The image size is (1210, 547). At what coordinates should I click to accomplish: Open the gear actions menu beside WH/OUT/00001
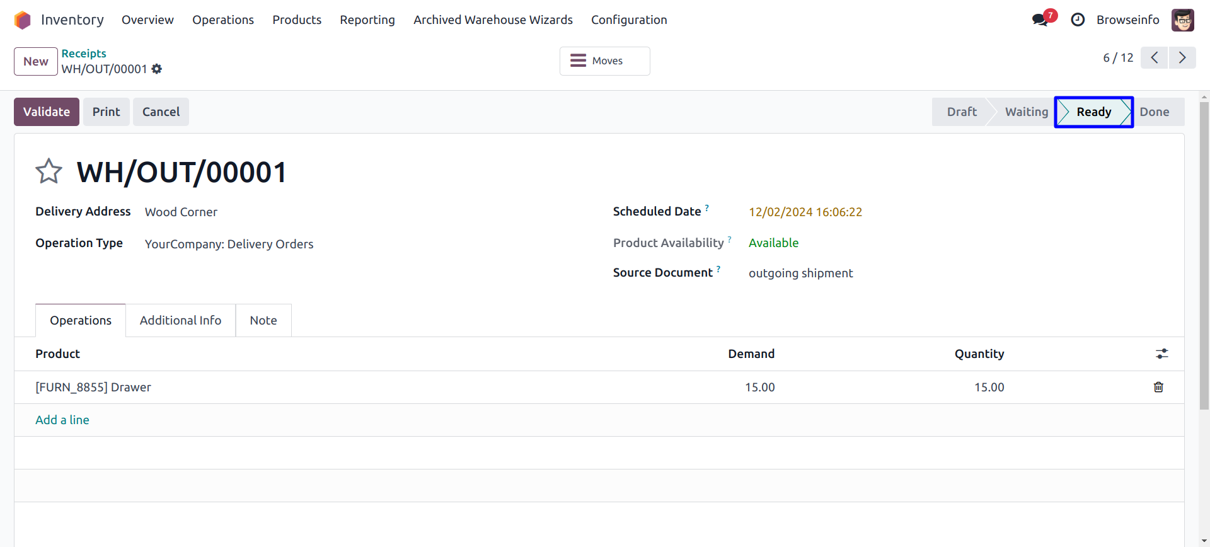[x=157, y=69]
